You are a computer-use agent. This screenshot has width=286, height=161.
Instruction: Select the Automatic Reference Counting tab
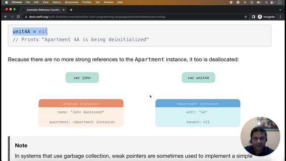(x=43, y=10)
